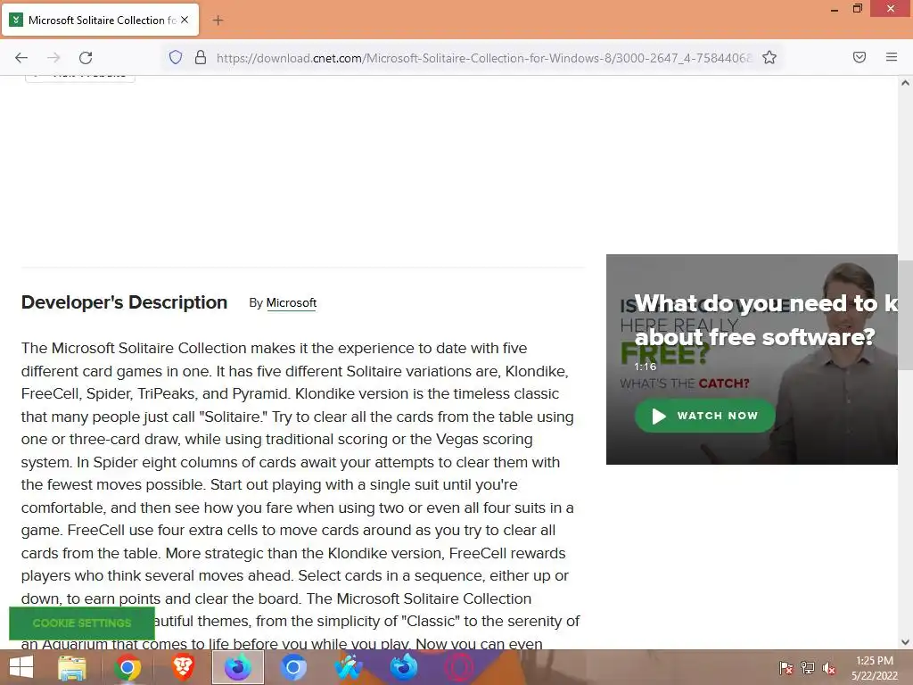Play video with Watch Now button
The width and height of the screenshot is (913, 685).
(x=704, y=416)
